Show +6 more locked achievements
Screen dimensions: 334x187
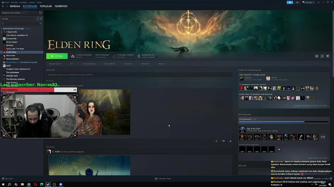pos(279,149)
